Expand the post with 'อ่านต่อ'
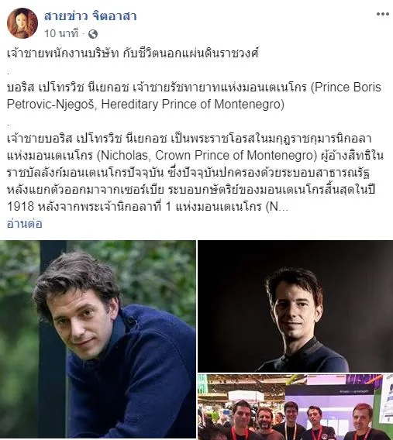 click(x=25, y=224)
